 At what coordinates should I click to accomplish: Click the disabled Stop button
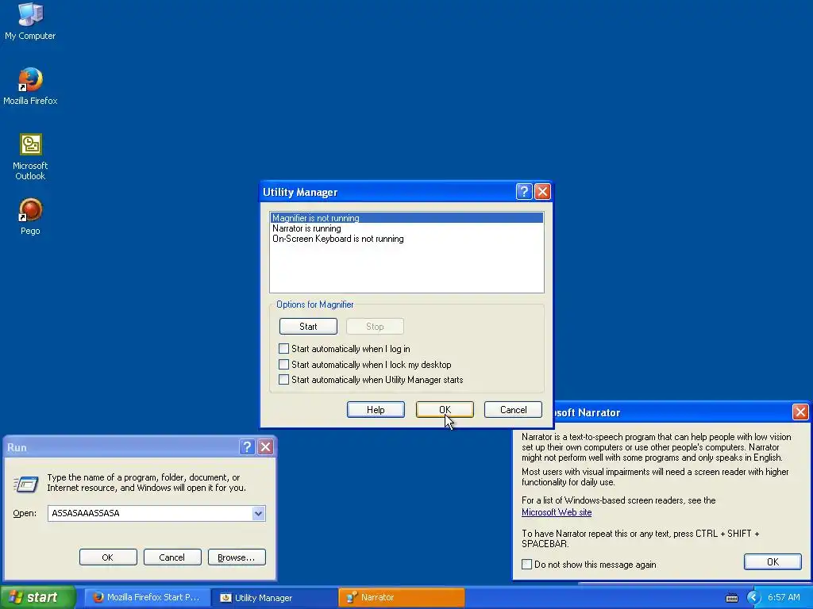pyautogui.click(x=375, y=326)
